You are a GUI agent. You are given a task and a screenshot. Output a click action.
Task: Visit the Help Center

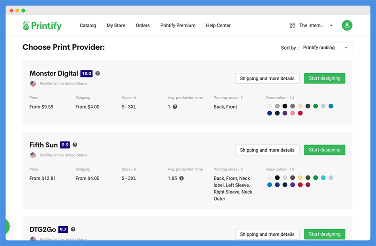point(218,25)
